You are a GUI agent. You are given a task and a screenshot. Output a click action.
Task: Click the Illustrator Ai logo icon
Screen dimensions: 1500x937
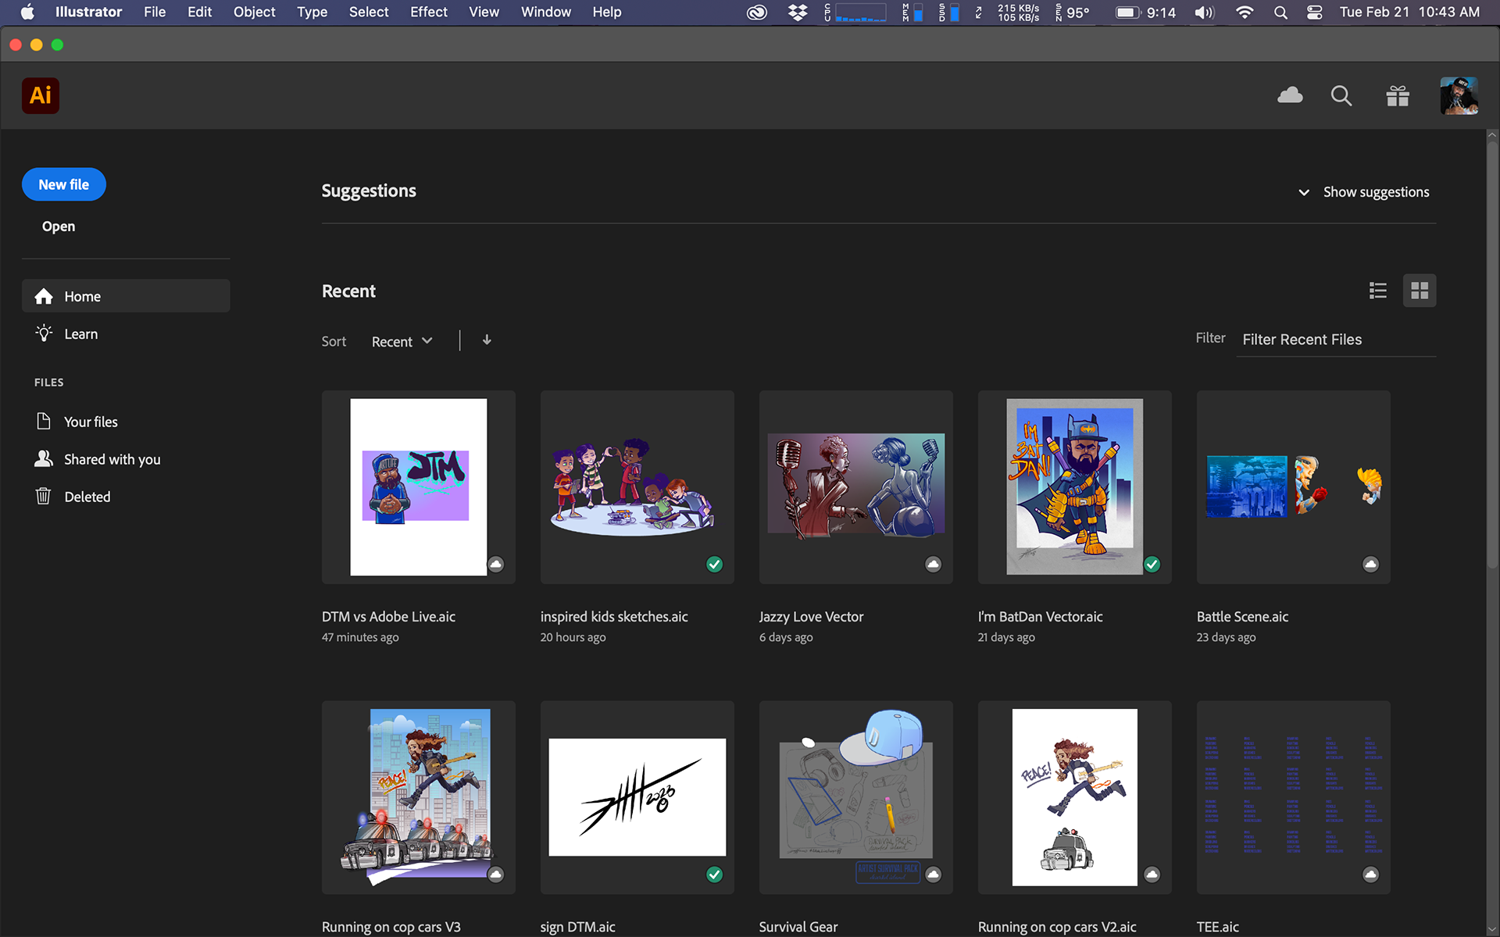[x=41, y=95]
